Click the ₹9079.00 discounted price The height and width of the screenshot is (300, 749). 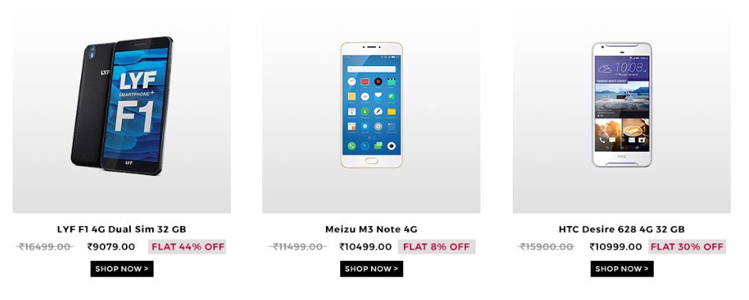pos(111,247)
